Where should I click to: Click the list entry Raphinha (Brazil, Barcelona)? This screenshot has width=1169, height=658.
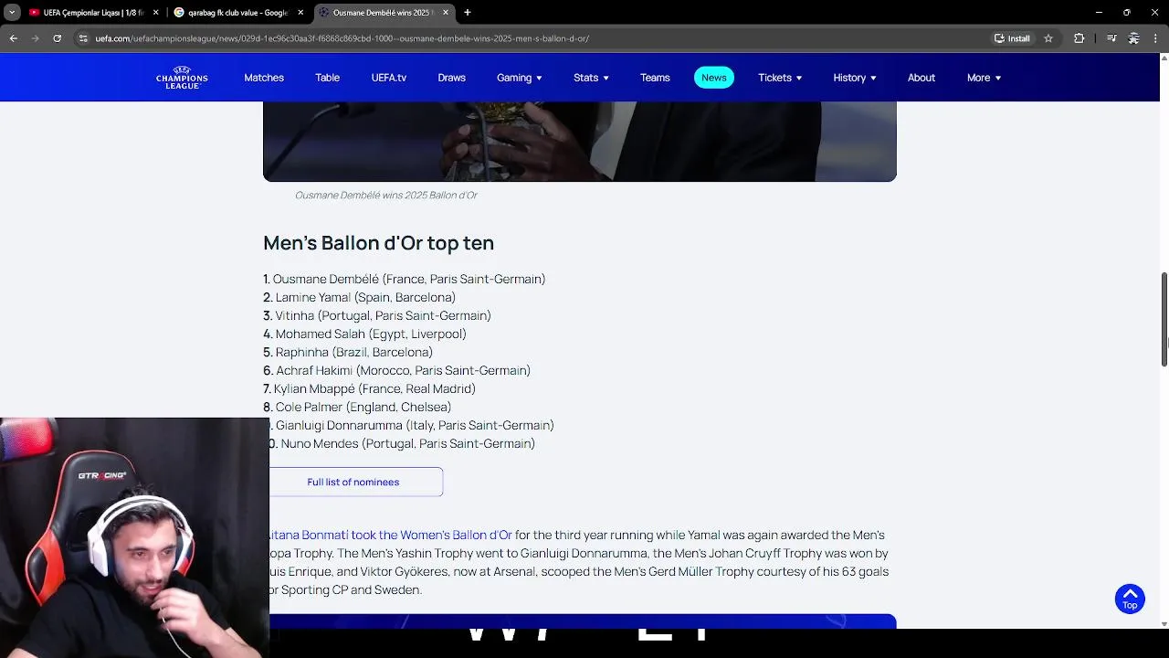(348, 352)
